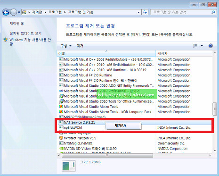Click the horizontal scrollbar left arrow

(x=59, y=155)
